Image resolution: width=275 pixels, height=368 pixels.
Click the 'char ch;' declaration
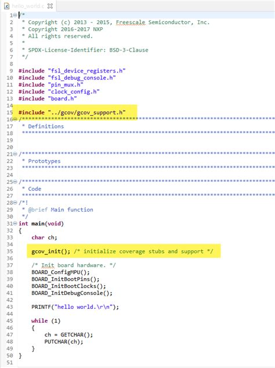[44, 237]
